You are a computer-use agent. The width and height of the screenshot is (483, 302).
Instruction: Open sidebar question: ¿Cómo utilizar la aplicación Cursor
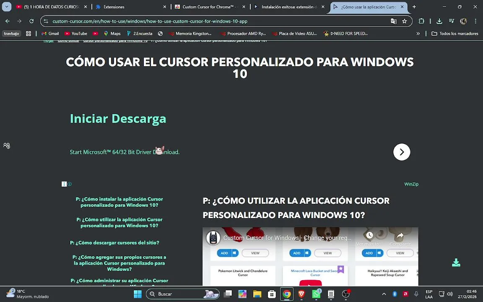pos(119,222)
